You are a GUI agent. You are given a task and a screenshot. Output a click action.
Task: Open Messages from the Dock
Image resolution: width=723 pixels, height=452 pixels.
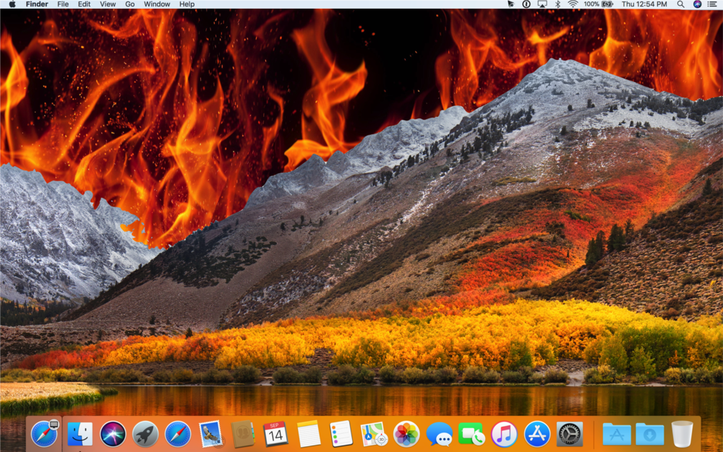pyautogui.click(x=439, y=434)
